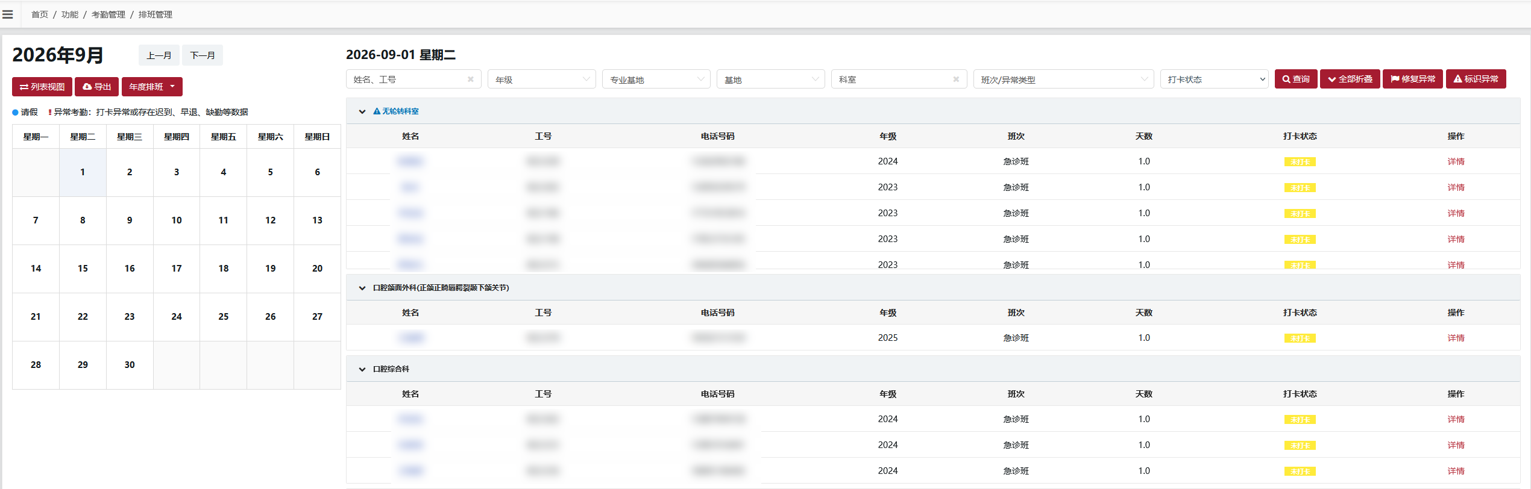Screen dimensions: 1531x489
Task: Open the 基地 dropdown filter
Action: tap(770, 79)
